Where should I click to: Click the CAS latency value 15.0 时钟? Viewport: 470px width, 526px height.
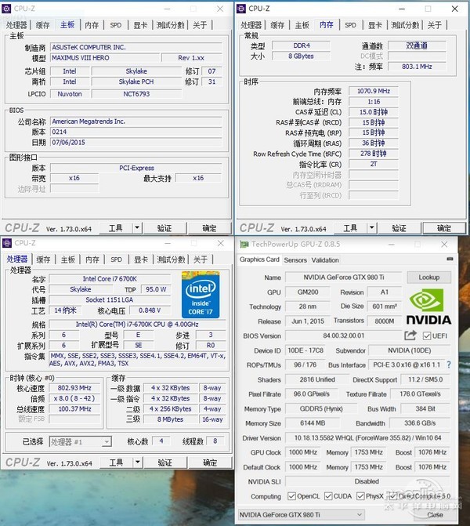tap(374, 112)
